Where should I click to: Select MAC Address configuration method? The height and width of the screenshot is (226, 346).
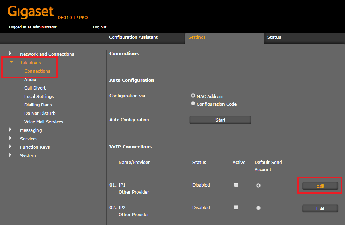[x=193, y=95]
